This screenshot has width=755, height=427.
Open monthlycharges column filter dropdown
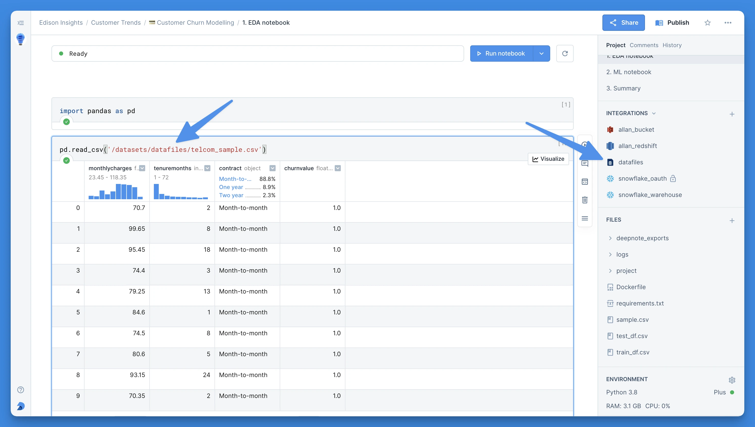point(142,168)
